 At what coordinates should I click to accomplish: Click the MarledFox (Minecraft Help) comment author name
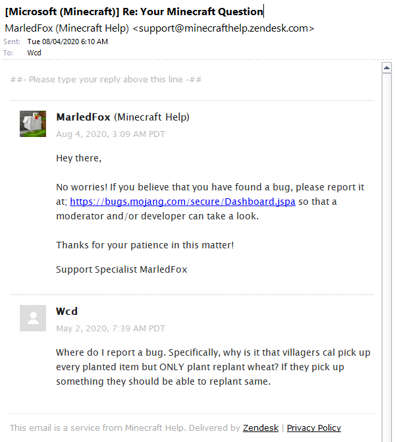click(122, 117)
